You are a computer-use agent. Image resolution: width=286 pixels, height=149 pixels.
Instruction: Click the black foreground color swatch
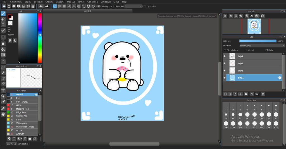9,16
